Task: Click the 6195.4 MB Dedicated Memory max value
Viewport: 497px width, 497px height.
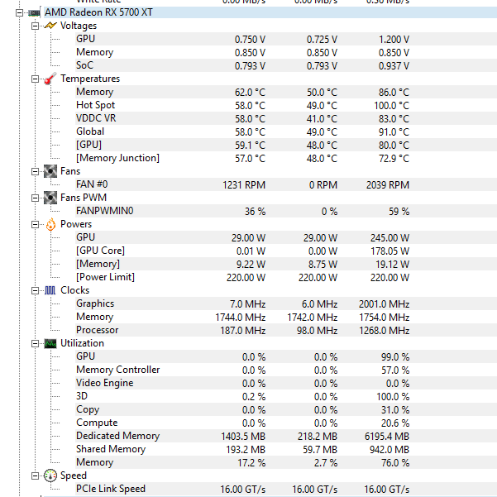Action: pos(387,436)
